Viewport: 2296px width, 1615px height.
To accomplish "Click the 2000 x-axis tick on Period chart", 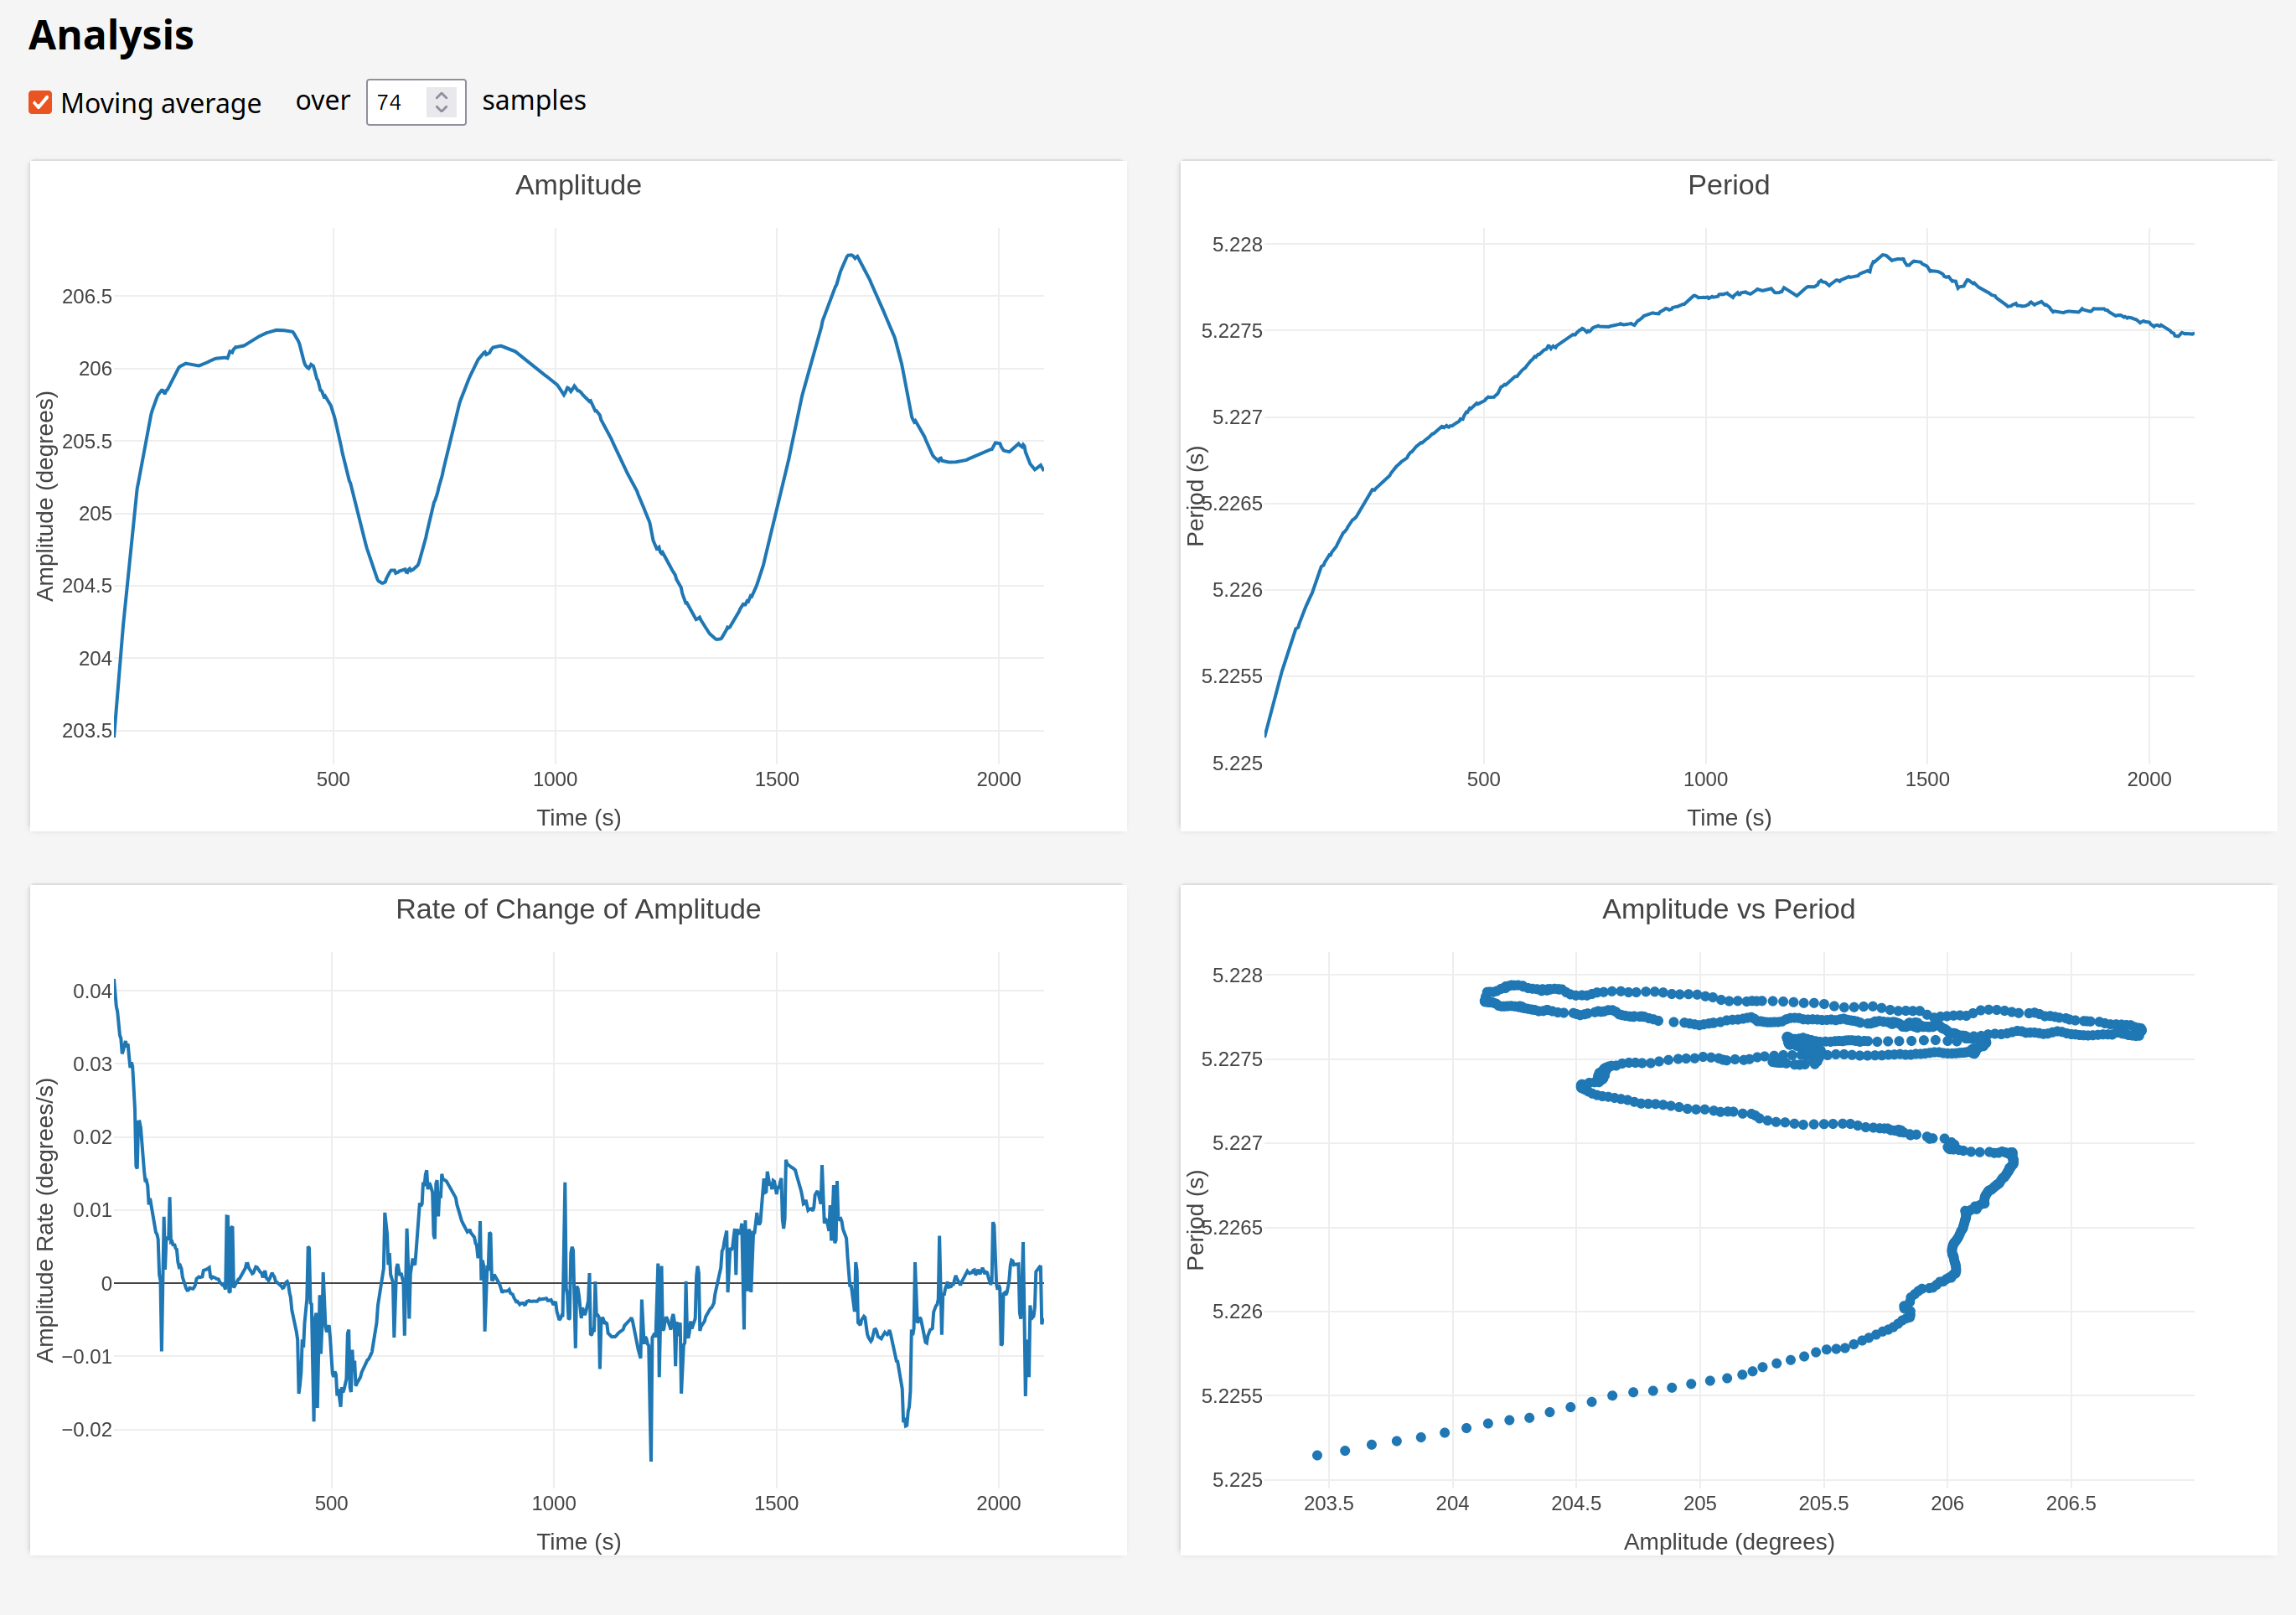I will (x=2148, y=779).
